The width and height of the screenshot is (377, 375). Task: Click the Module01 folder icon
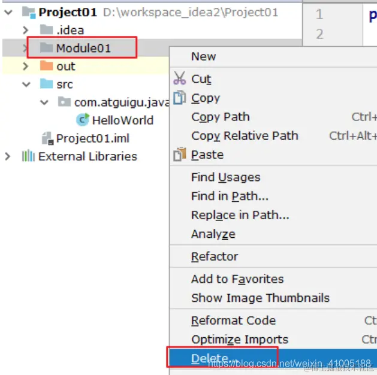[46, 47]
